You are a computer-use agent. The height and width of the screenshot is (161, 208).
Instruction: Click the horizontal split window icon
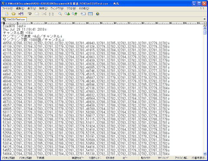(x=91, y=14)
